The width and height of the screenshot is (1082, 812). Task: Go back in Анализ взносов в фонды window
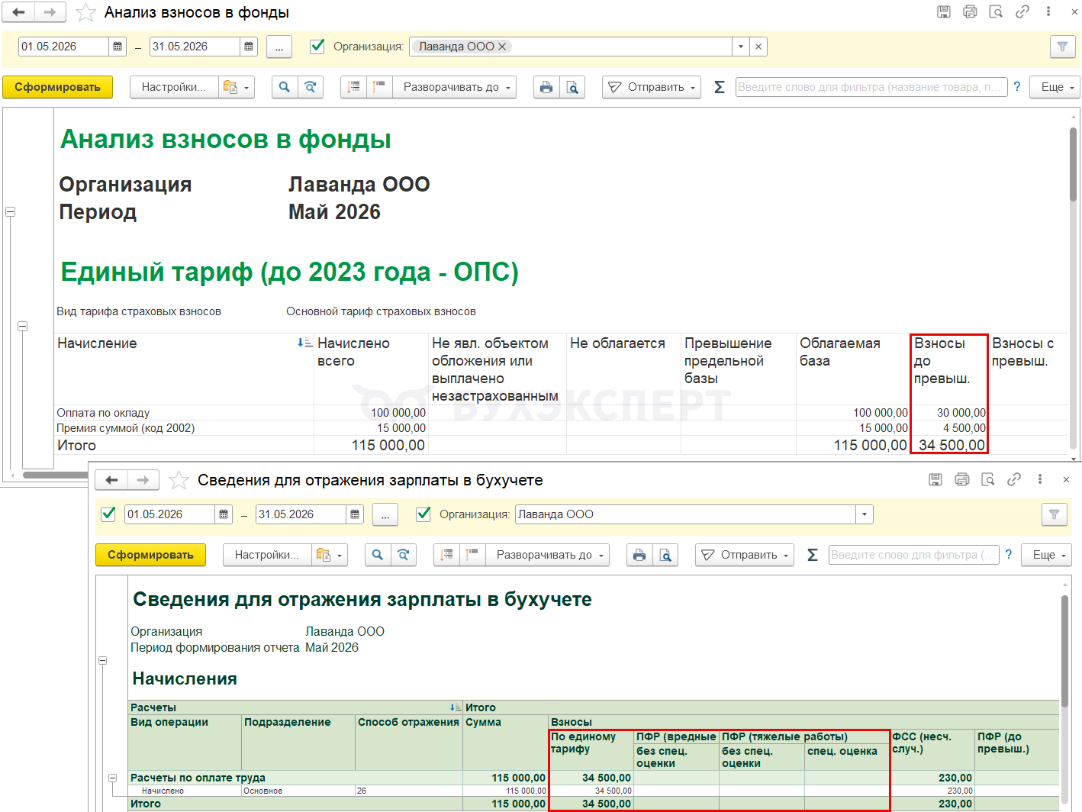[x=18, y=12]
